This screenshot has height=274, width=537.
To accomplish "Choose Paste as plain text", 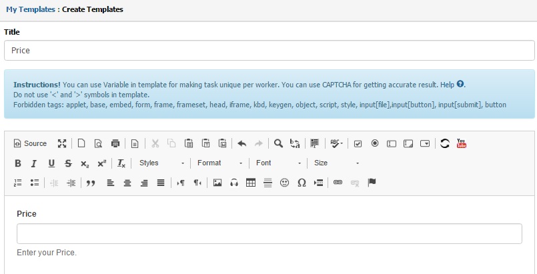I will point(205,143).
